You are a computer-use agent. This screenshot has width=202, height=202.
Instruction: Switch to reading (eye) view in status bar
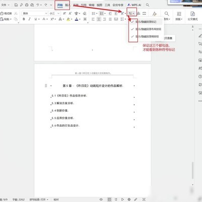[x=101, y=199]
